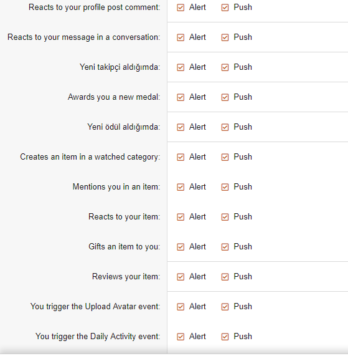Toggle Push for reacts to conversation message
Viewport: 348px width, 356px height.
(225, 37)
